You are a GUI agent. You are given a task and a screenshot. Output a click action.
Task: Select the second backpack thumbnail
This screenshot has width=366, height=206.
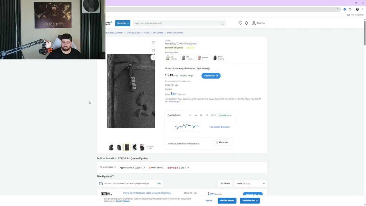point(119,147)
